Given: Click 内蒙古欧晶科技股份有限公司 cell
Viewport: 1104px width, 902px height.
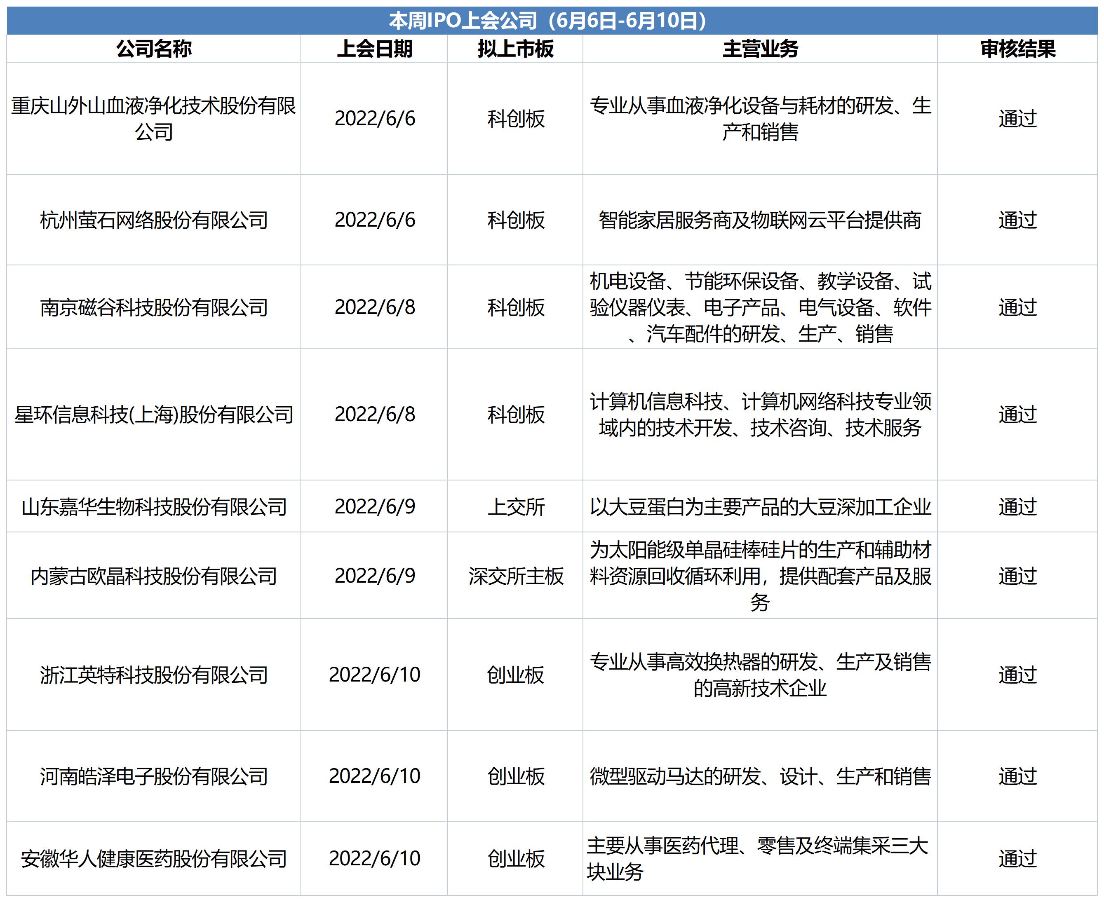Looking at the screenshot, I should [154, 576].
